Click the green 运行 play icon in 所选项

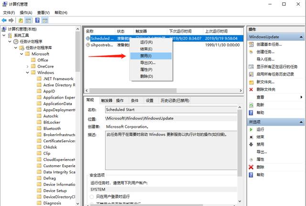pos(251,129)
